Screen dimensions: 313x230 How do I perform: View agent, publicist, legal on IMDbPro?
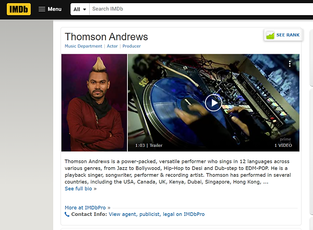pyautogui.click(x=156, y=214)
